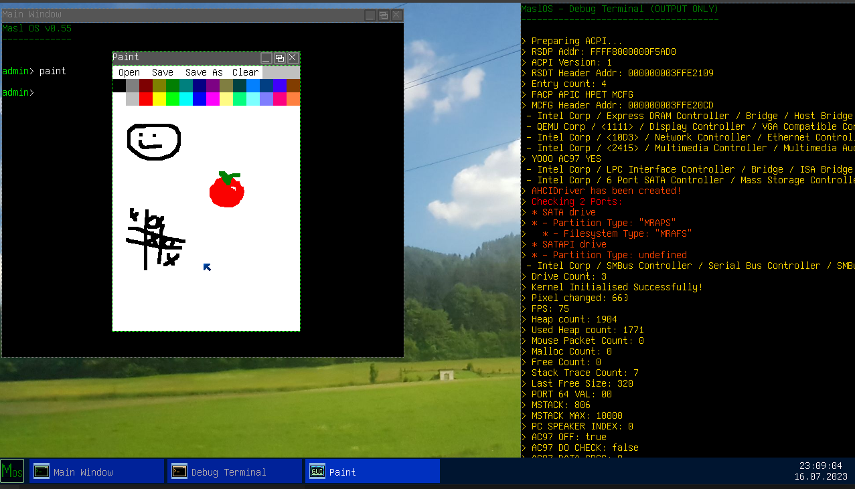Click Save in the Paint menu bar
Screen dimensions: 855x489
point(162,72)
